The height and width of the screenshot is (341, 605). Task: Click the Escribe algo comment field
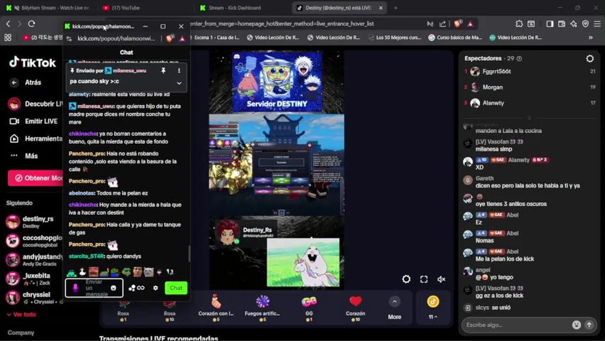[516, 325]
